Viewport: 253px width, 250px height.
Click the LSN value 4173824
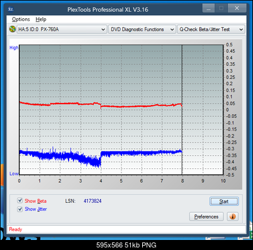[93, 201]
